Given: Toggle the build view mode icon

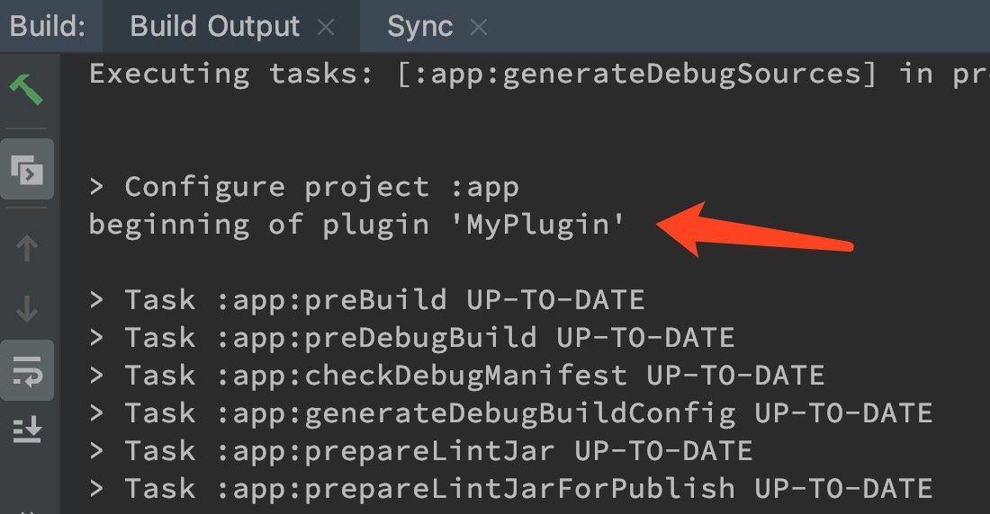Looking at the screenshot, I should click(x=26, y=170).
